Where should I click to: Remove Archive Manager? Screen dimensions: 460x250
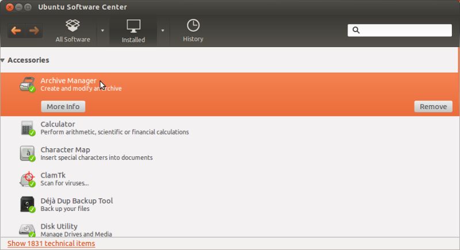pos(433,106)
